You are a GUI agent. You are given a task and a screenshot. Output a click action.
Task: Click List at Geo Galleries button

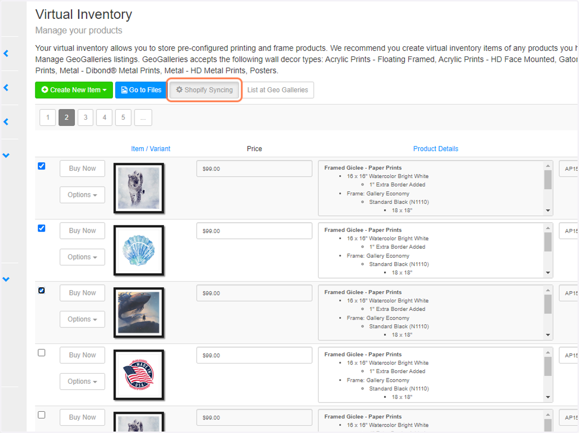pyautogui.click(x=277, y=90)
